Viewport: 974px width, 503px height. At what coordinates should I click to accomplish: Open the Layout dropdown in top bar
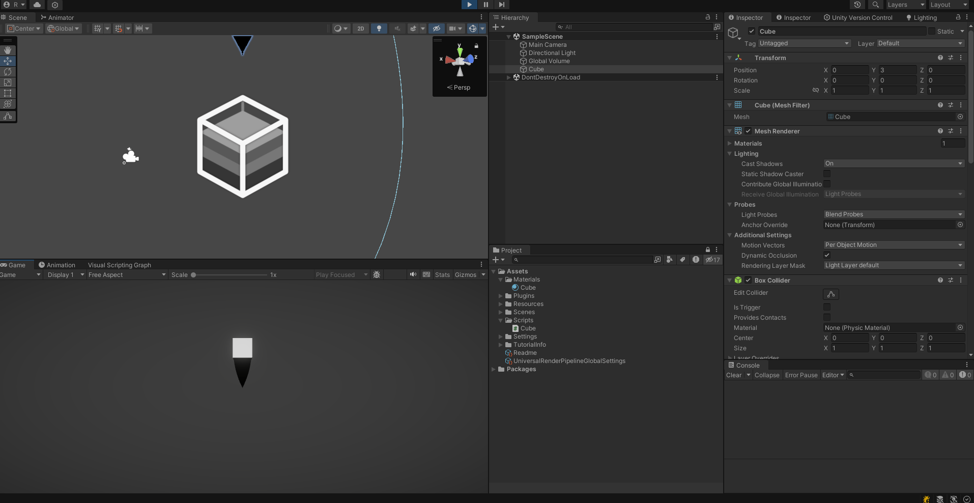pyautogui.click(x=949, y=5)
